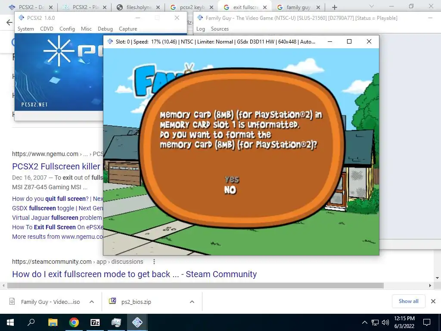Open File Explorer from taskbar
The width and height of the screenshot is (441, 331).
(x=53, y=322)
